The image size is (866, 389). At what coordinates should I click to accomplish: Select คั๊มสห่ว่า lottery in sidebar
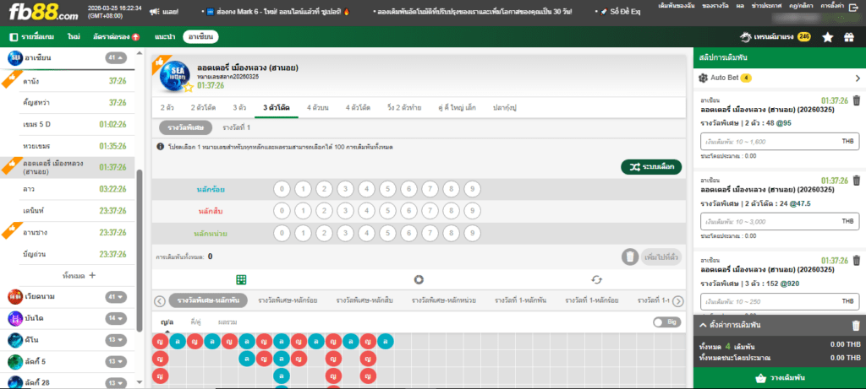[68, 102]
